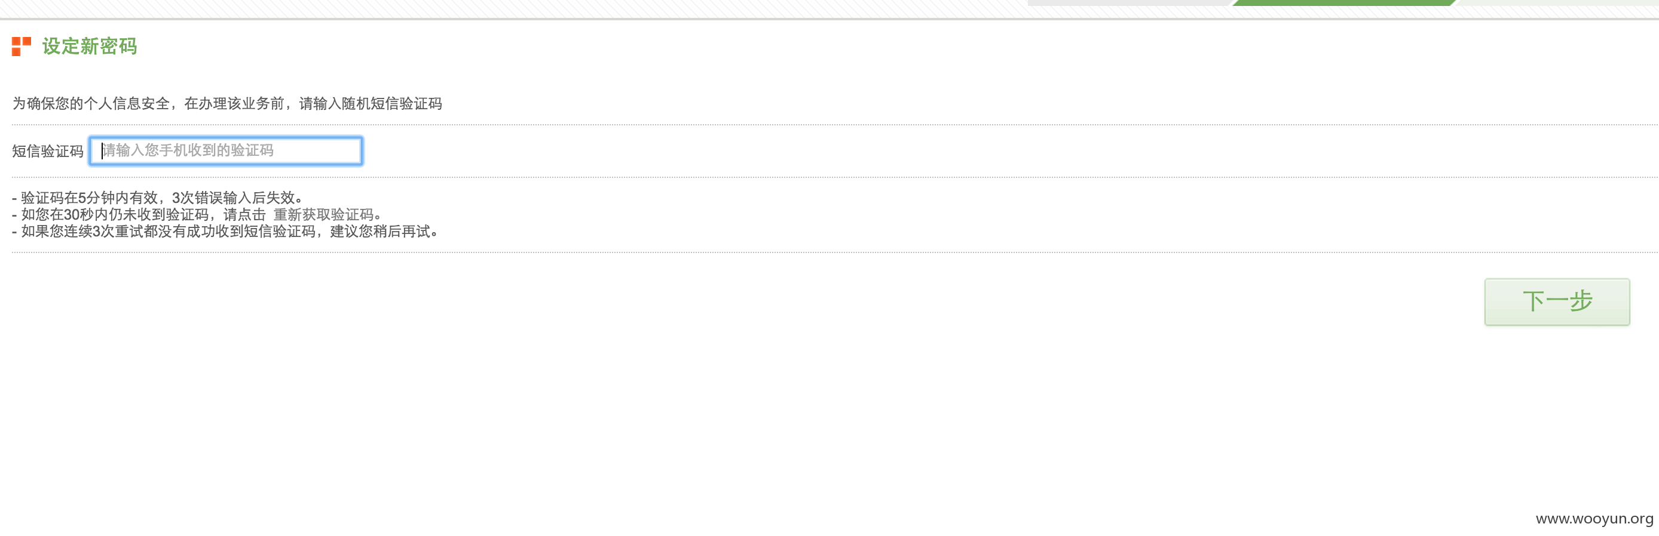Click the www.wooyun.org watermark text
The image size is (1659, 536).
pyautogui.click(x=1594, y=519)
